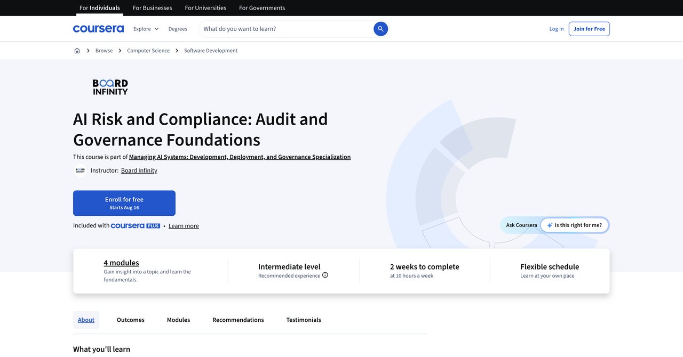Switch to the For Businesses tab
Viewport: 683px width, 357px height.
(x=153, y=8)
